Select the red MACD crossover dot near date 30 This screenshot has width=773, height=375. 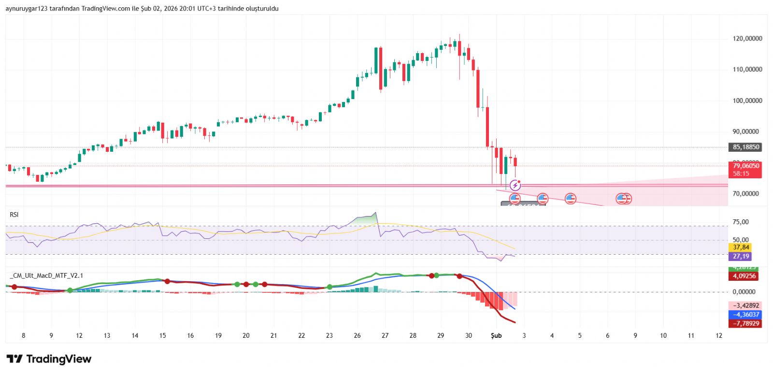click(x=459, y=276)
